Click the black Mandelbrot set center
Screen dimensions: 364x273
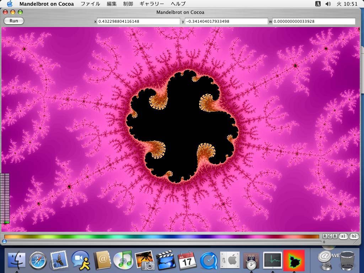point(182,127)
